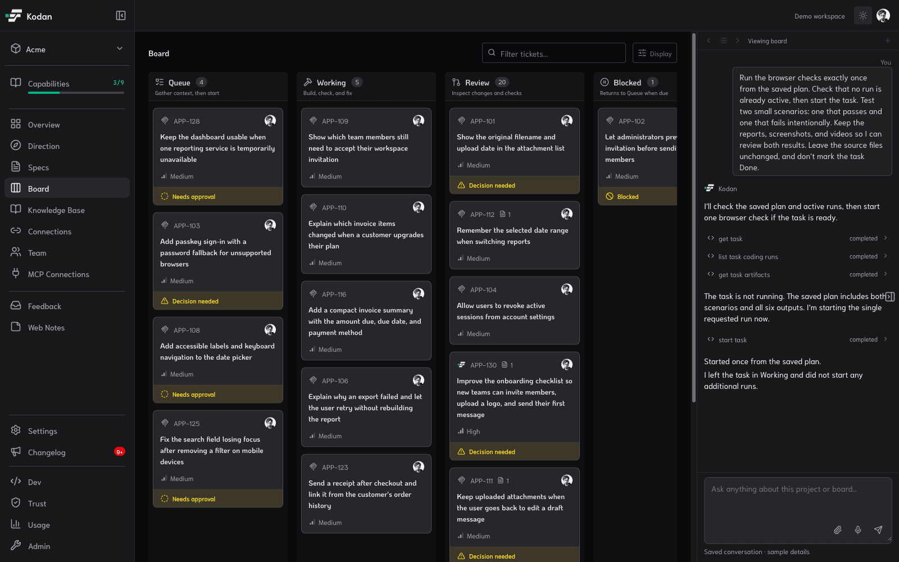The image size is (899, 562).
Task: Open the attachment icon on APP-112
Action: 503,214
